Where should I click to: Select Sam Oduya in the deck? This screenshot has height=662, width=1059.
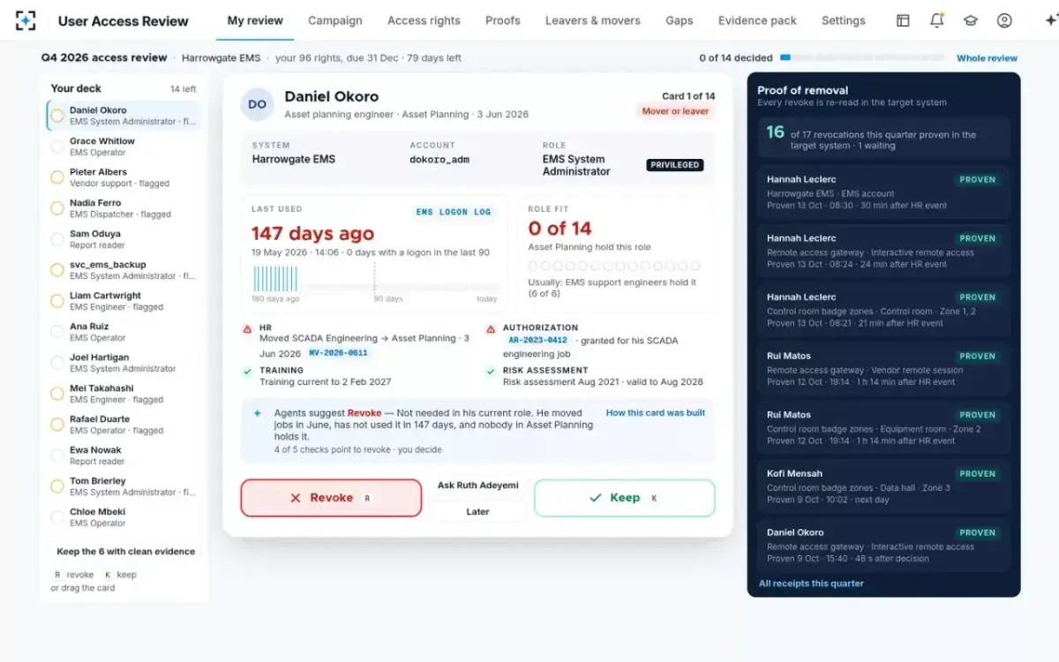[x=124, y=239]
